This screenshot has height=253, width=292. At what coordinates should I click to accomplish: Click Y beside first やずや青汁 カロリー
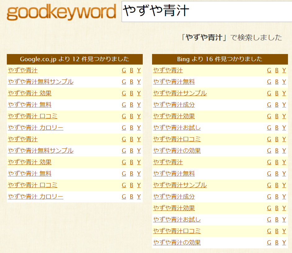coord(139,128)
